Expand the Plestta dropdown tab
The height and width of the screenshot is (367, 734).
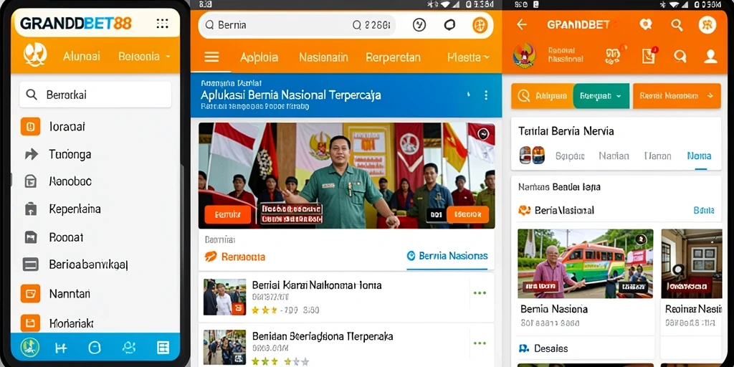pyautogui.click(x=468, y=57)
